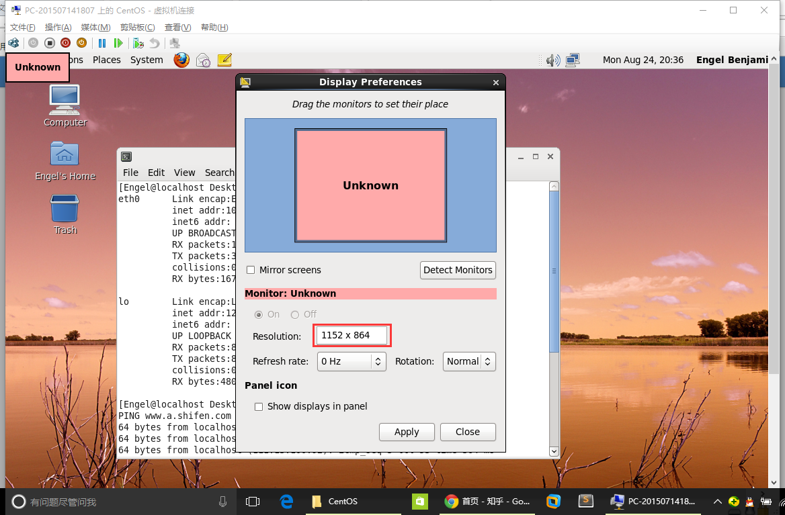Screen dimensions: 785x515
Task: Open the Refresh rate dropdown
Action: point(352,361)
